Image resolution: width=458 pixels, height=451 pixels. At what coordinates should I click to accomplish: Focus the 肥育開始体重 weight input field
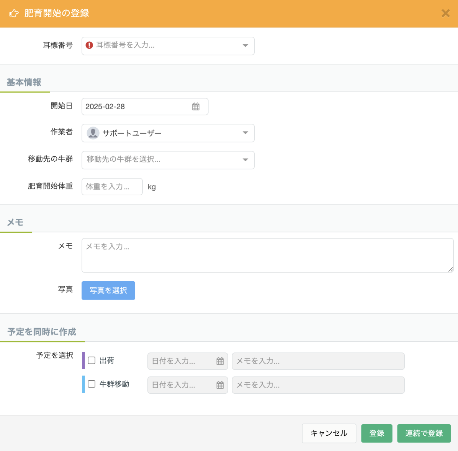[112, 187]
